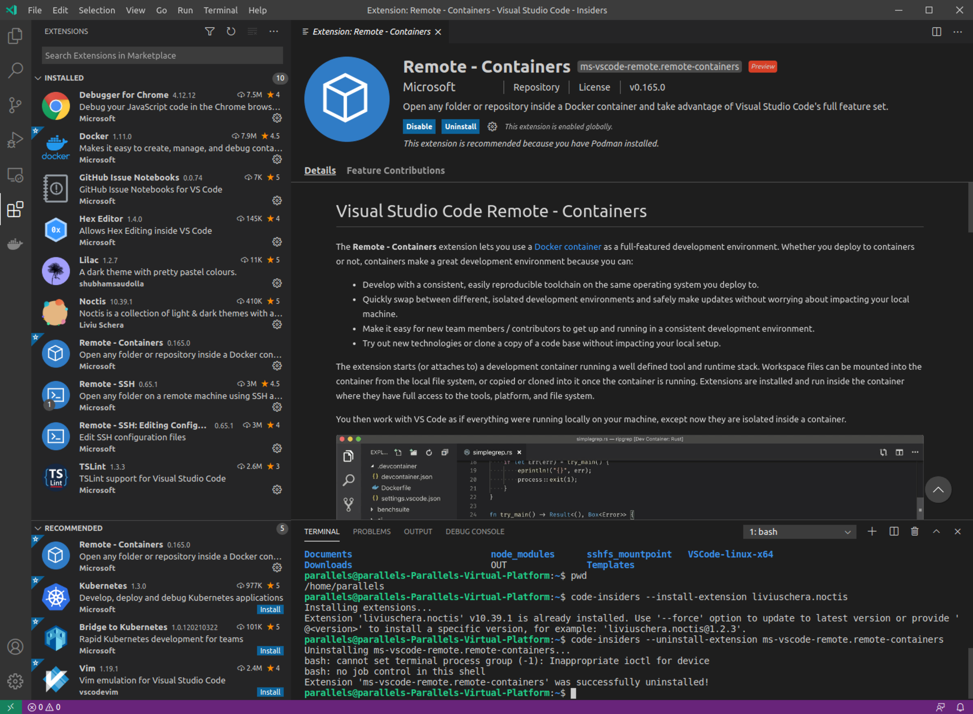Open the Search view in the activity bar
The image size is (973, 714).
coord(15,70)
